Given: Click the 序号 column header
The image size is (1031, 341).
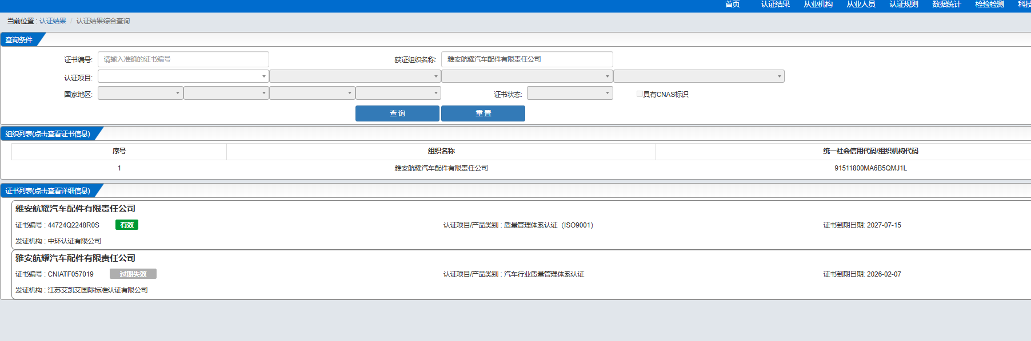Looking at the screenshot, I should (119, 151).
